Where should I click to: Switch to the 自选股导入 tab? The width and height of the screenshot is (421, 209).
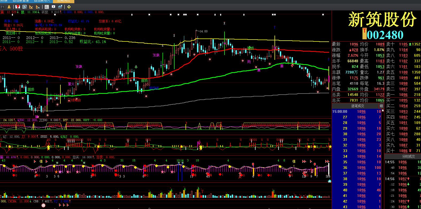click(x=43, y=1)
